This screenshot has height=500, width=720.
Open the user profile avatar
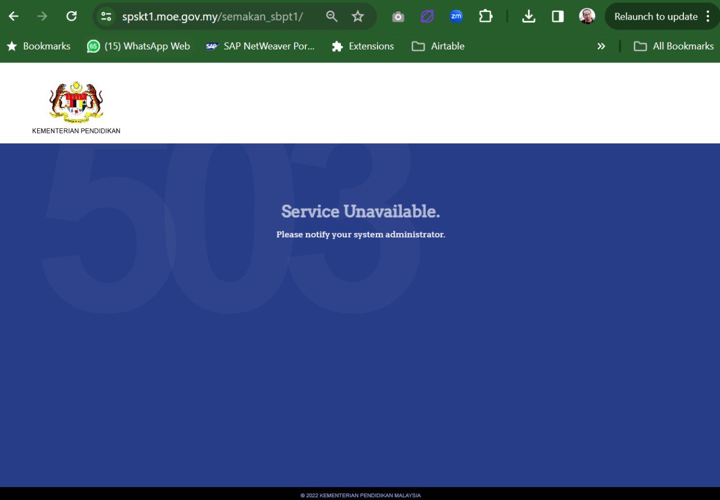(587, 16)
